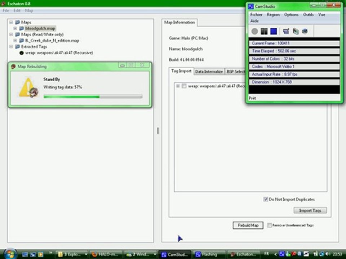
Task: Expand the B._Creek_duke_N_edition.map node
Action: pos(15,41)
